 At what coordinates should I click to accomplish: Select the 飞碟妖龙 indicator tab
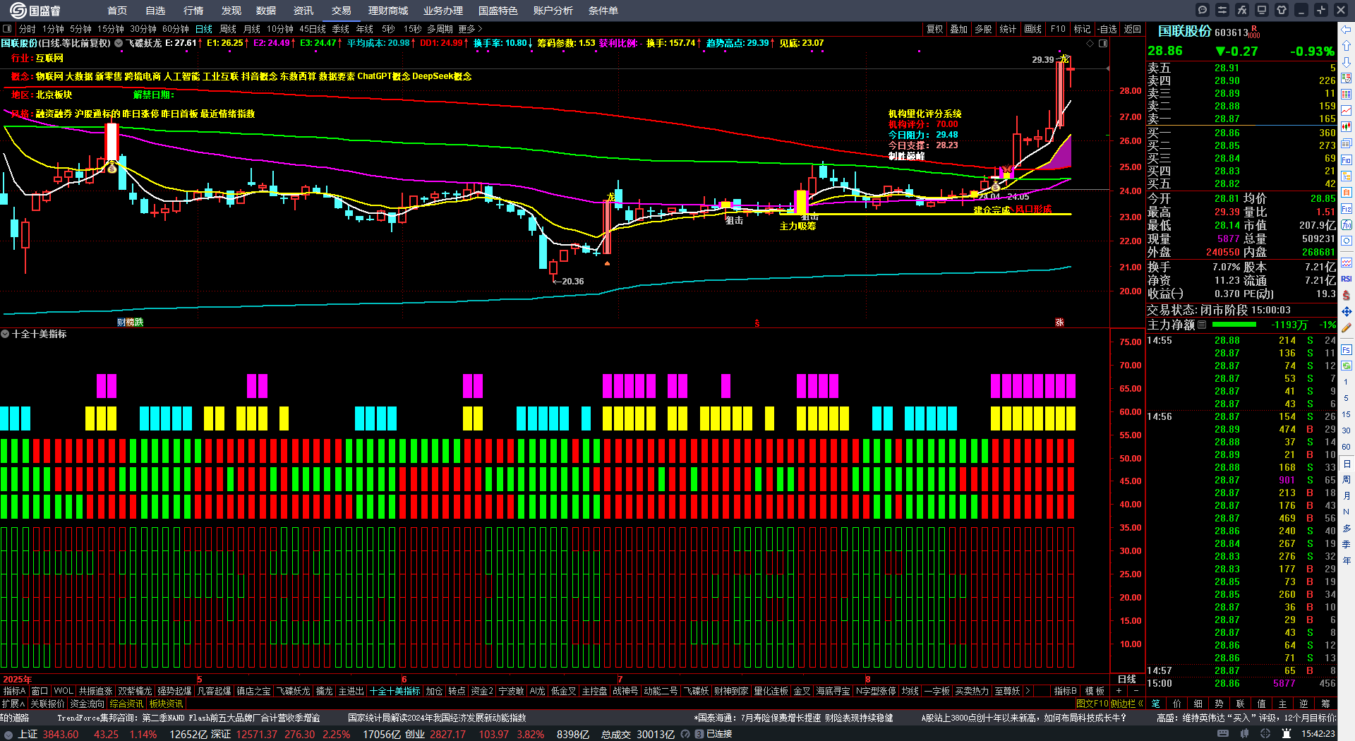[293, 691]
